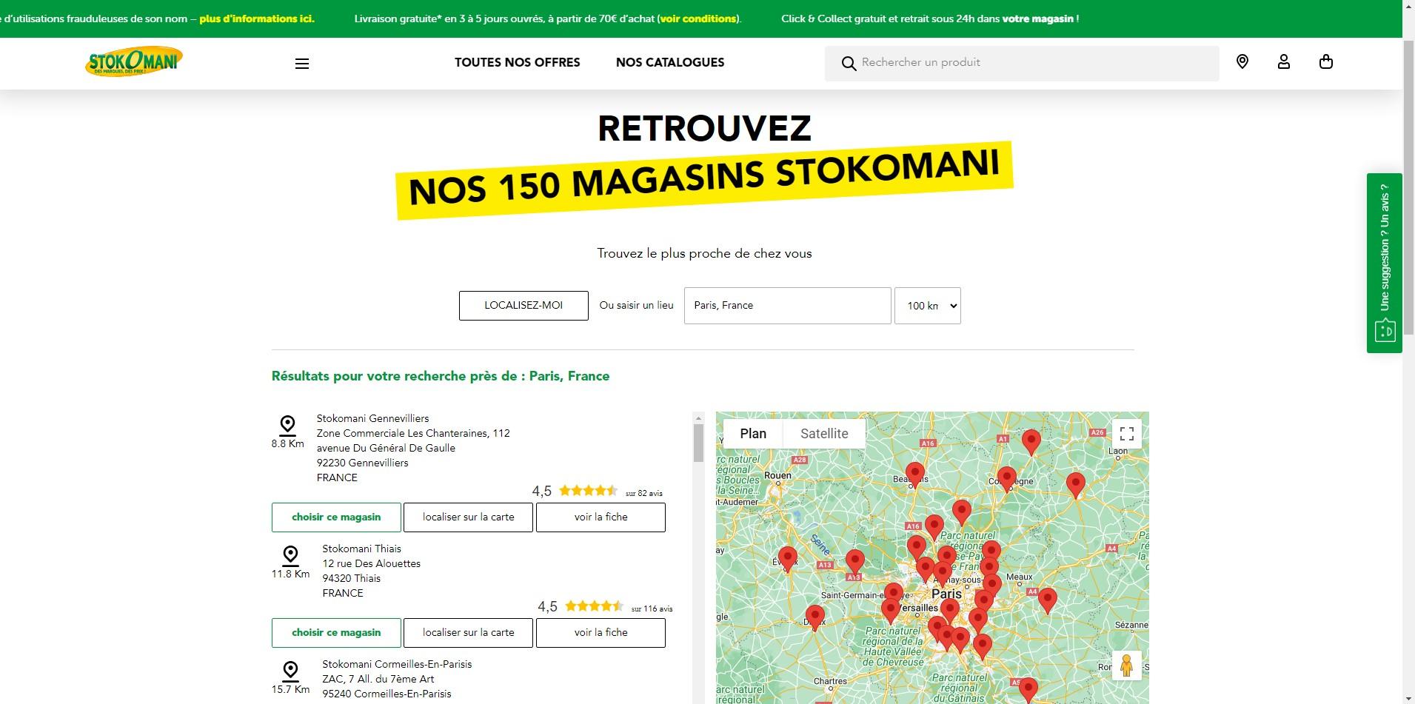Click the store list scroll-up arrow
Viewport: 1415px width, 704px height.
click(698, 418)
